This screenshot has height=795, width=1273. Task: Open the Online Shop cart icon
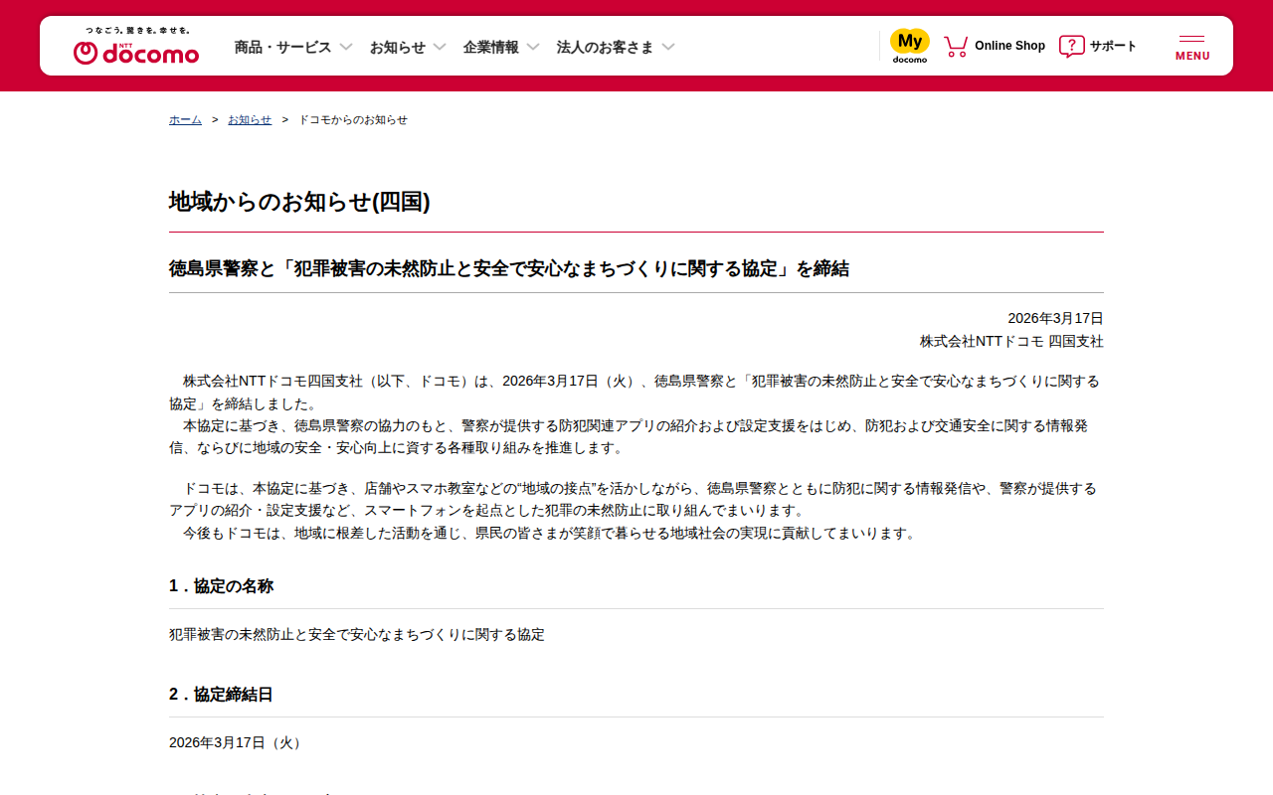(956, 46)
